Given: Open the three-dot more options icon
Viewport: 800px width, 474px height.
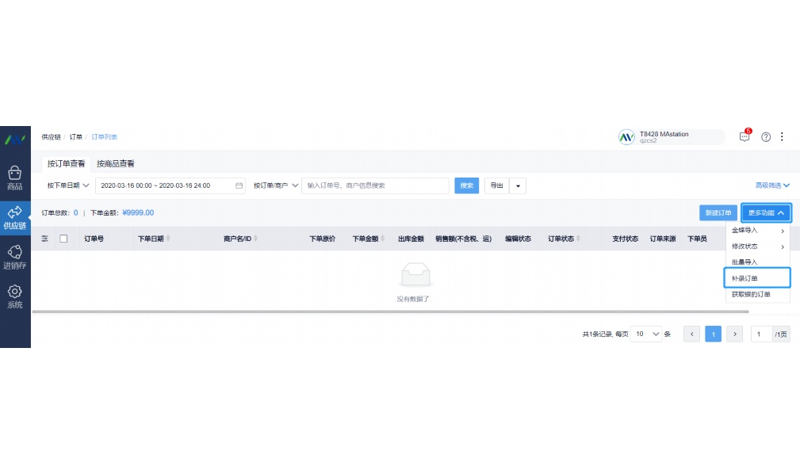Looking at the screenshot, I should [783, 136].
